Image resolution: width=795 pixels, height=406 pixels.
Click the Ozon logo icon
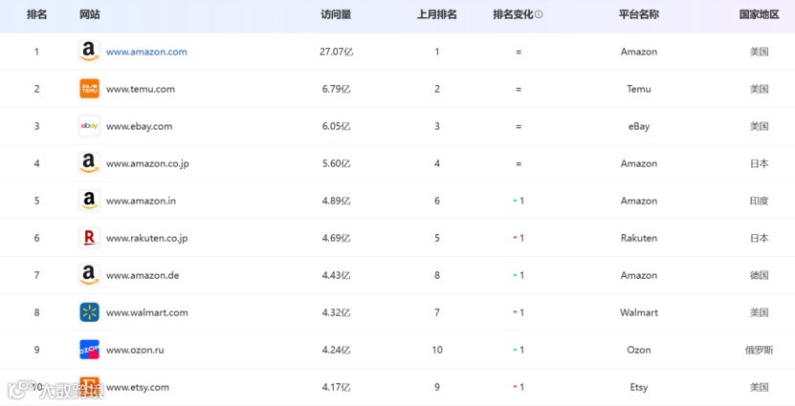tap(89, 350)
